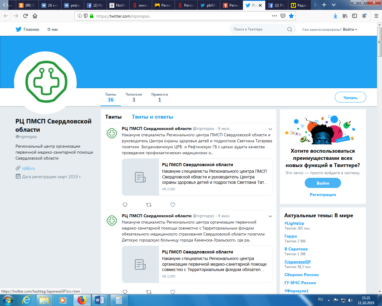This screenshot has height=306, width=382.
Task: Click the page vertical scrollbar thumb
Action: tap(379, 42)
